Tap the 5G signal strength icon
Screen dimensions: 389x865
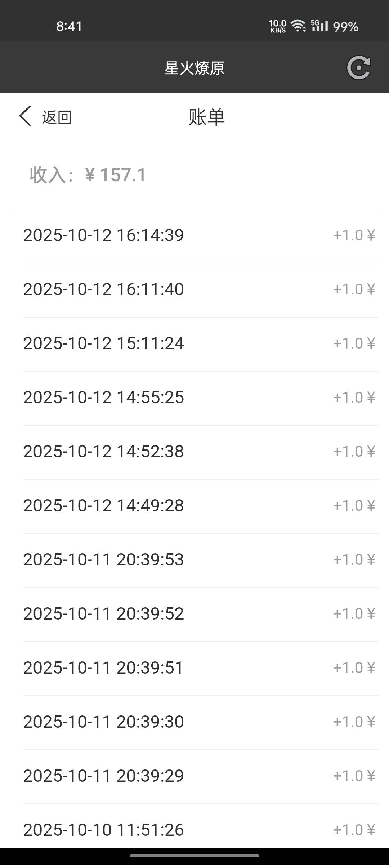pyautogui.click(x=319, y=26)
